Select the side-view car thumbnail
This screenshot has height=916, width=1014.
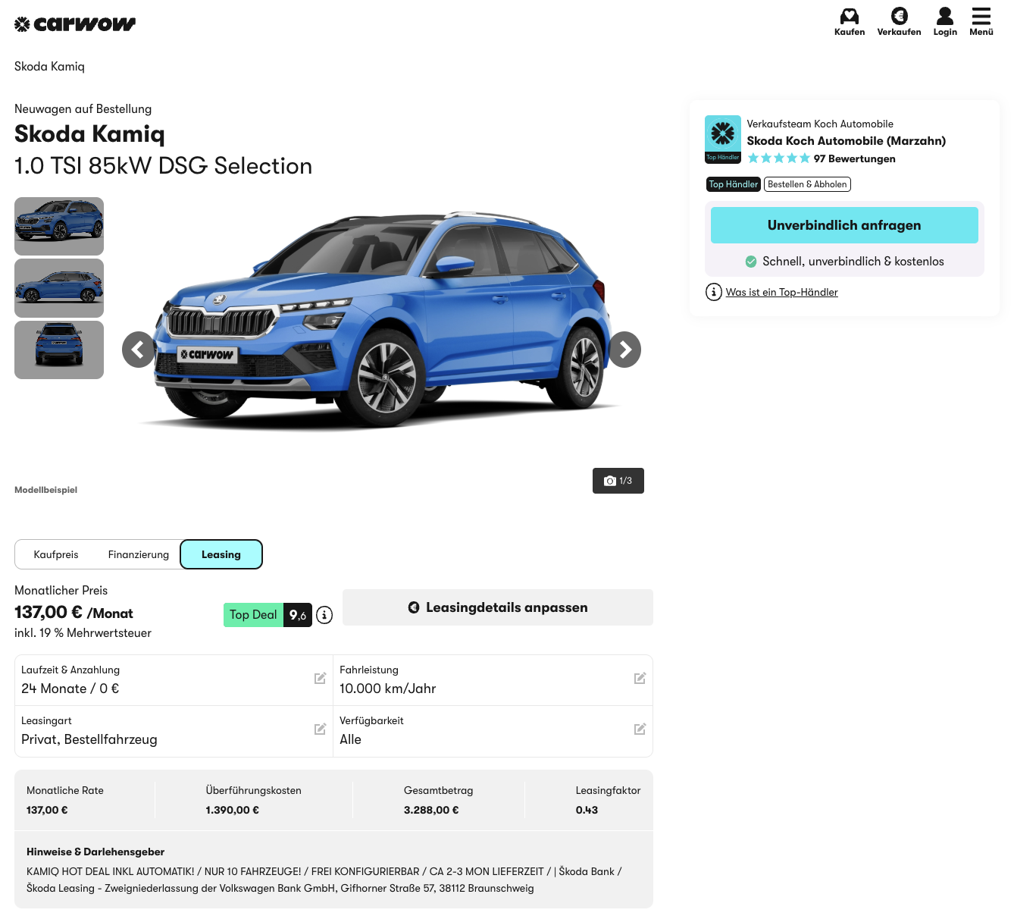point(59,288)
